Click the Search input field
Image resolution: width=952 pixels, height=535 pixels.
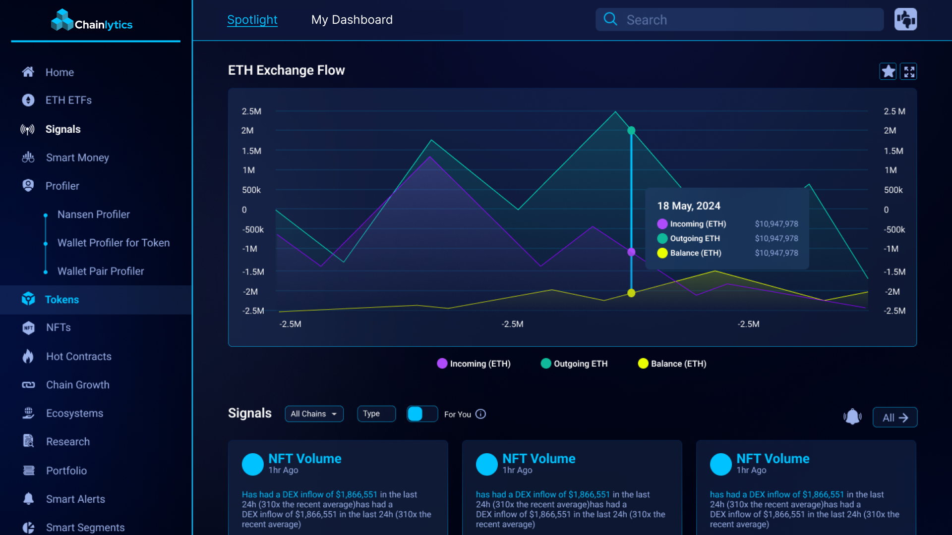744,20
